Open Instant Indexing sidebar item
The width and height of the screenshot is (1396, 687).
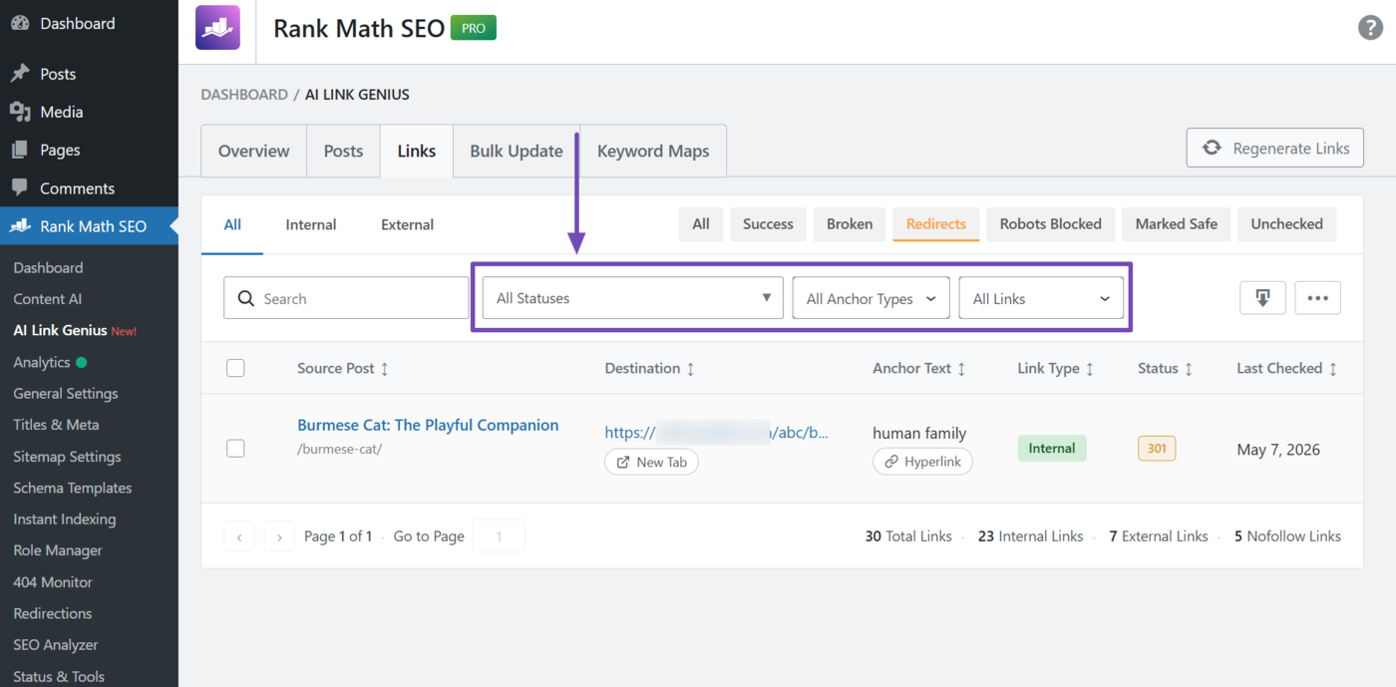pyautogui.click(x=65, y=519)
